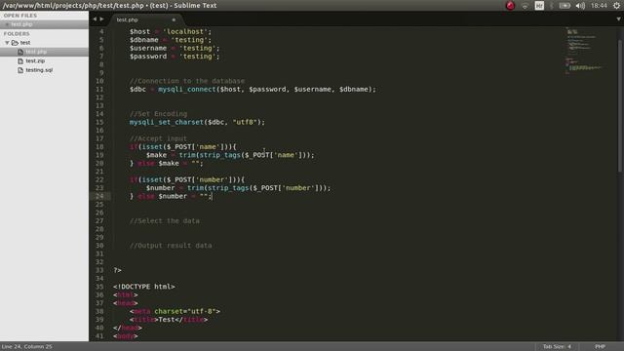
Task: Click the <title>Test</title> line
Action: coord(169,320)
